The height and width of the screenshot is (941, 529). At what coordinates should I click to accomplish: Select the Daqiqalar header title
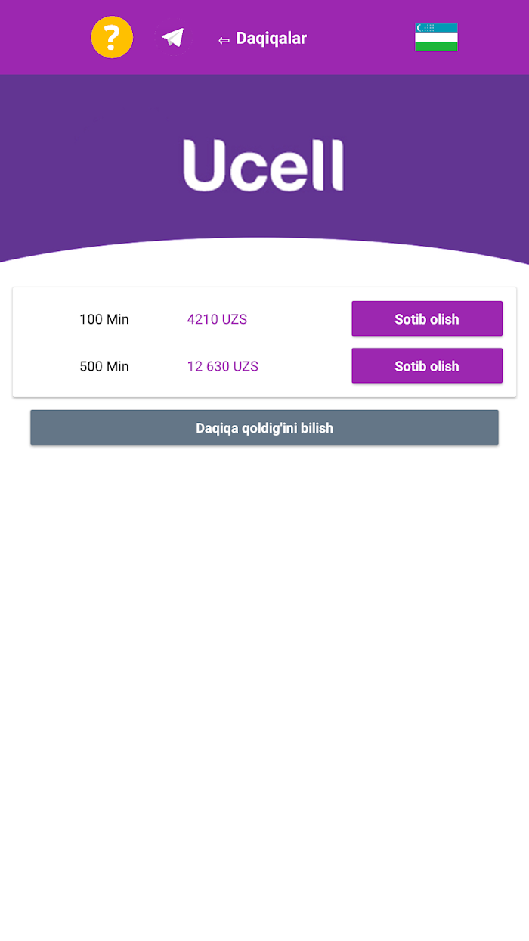271,38
